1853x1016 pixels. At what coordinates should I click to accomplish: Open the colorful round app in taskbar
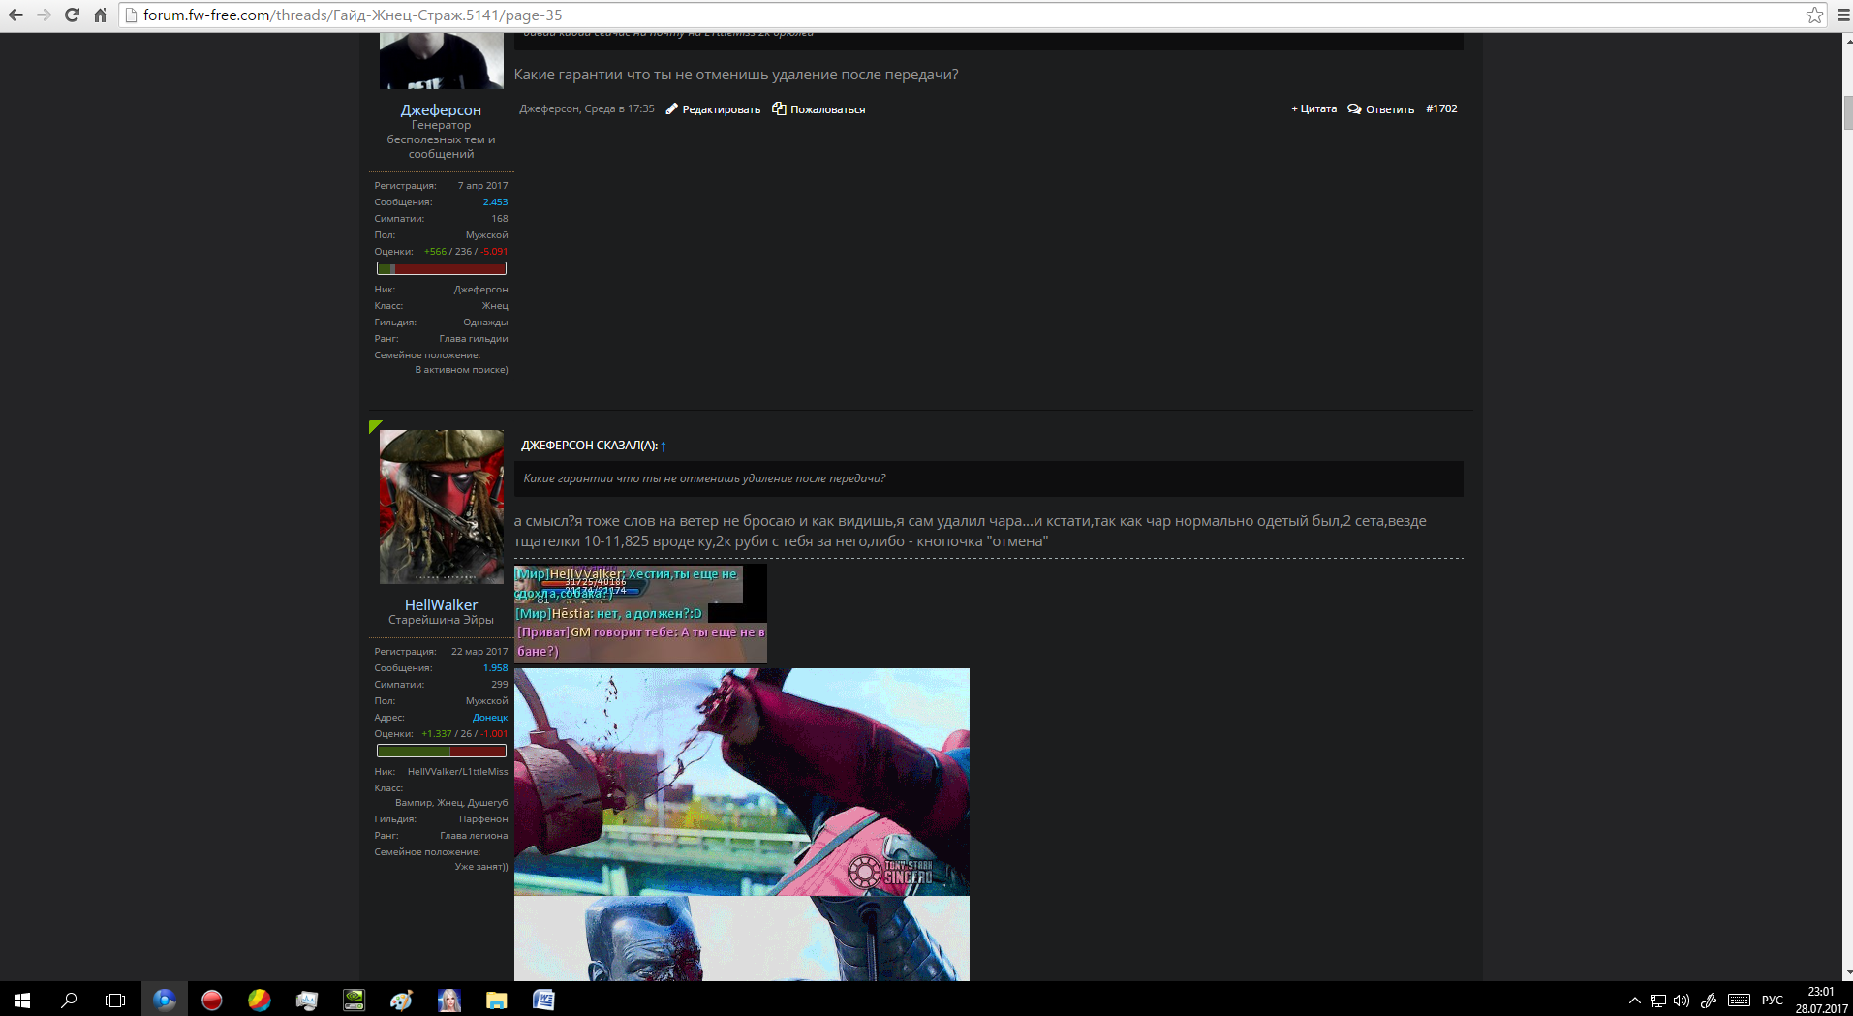[x=259, y=1000]
